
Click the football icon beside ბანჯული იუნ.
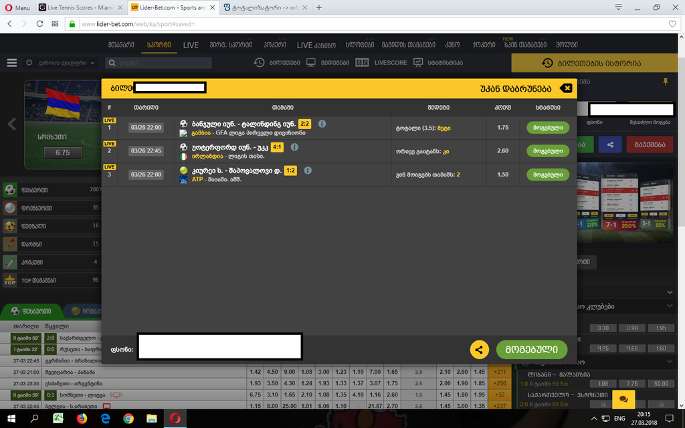coord(183,124)
